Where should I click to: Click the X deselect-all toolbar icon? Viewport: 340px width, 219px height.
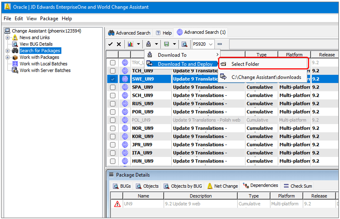119,44
